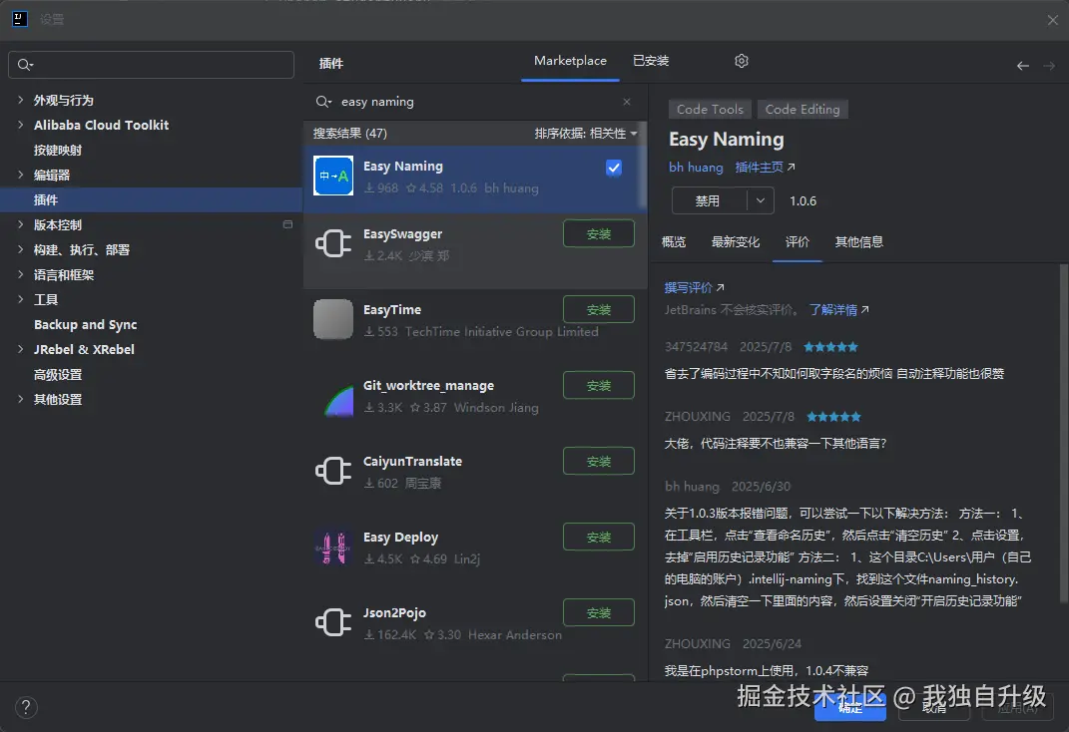Clear the easy naming search with the X

point(627,102)
